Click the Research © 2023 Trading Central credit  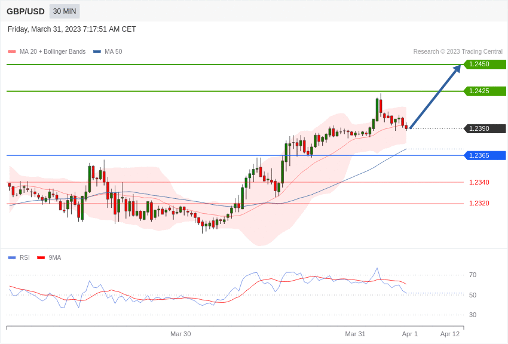point(458,52)
